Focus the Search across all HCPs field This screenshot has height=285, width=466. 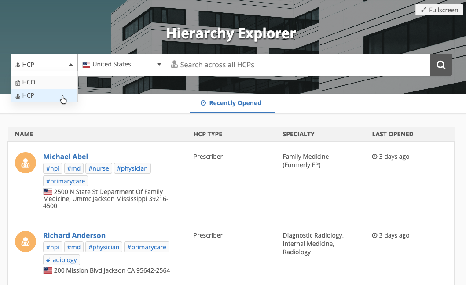[x=299, y=65]
